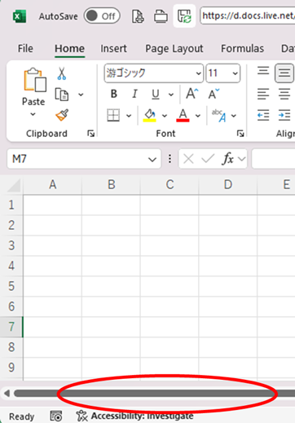Click the Copy icon

click(62, 95)
